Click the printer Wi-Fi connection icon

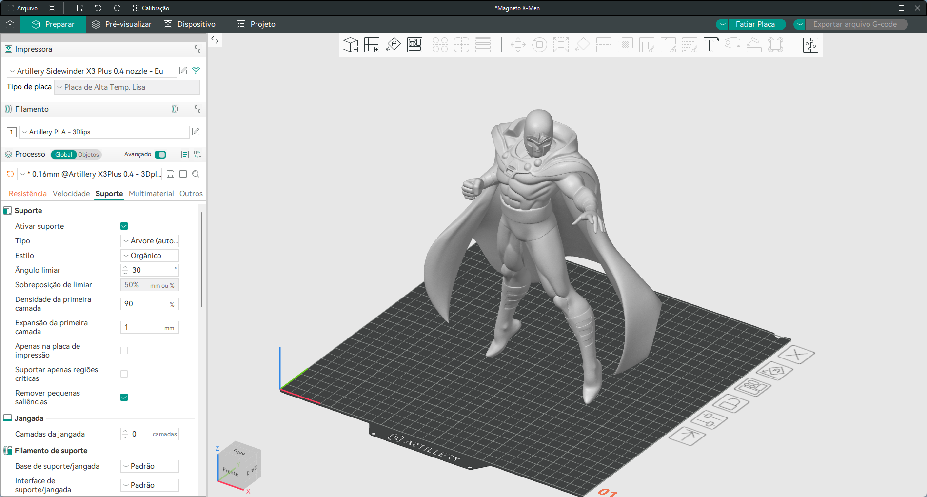click(196, 71)
